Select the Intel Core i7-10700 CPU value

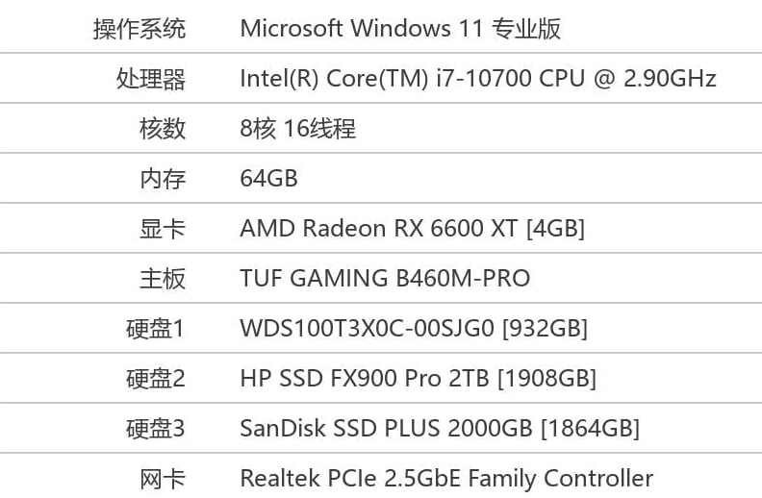point(478,79)
